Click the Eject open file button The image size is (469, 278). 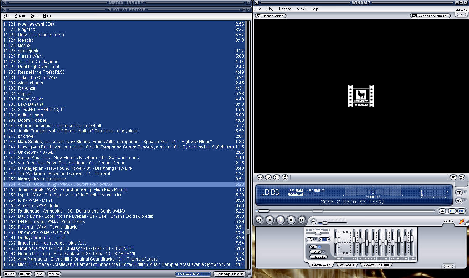pyautogui.click(x=442, y=211)
